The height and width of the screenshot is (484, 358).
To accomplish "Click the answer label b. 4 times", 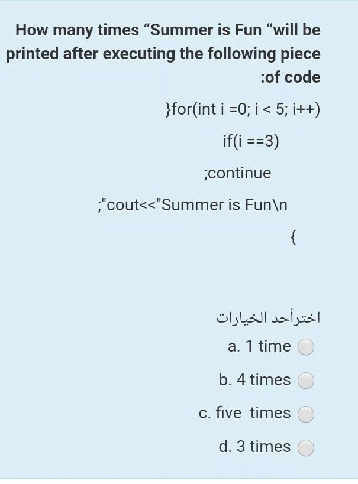I will 254,380.
